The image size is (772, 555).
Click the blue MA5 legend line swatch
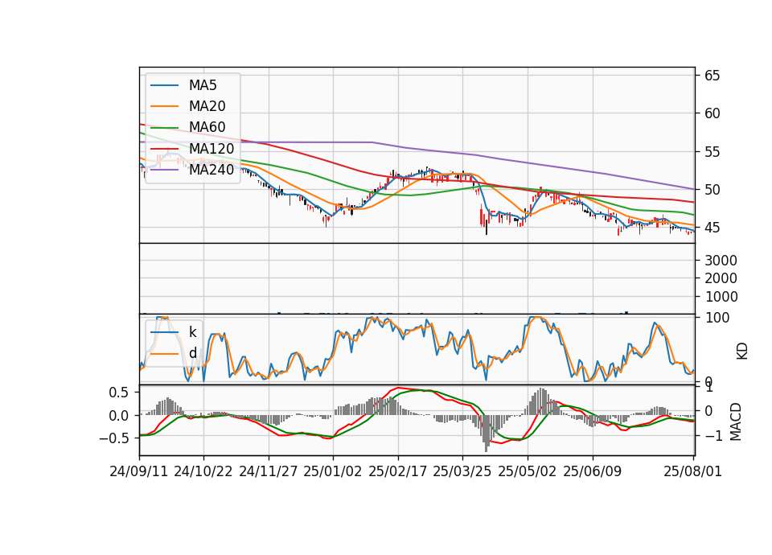coord(164,86)
